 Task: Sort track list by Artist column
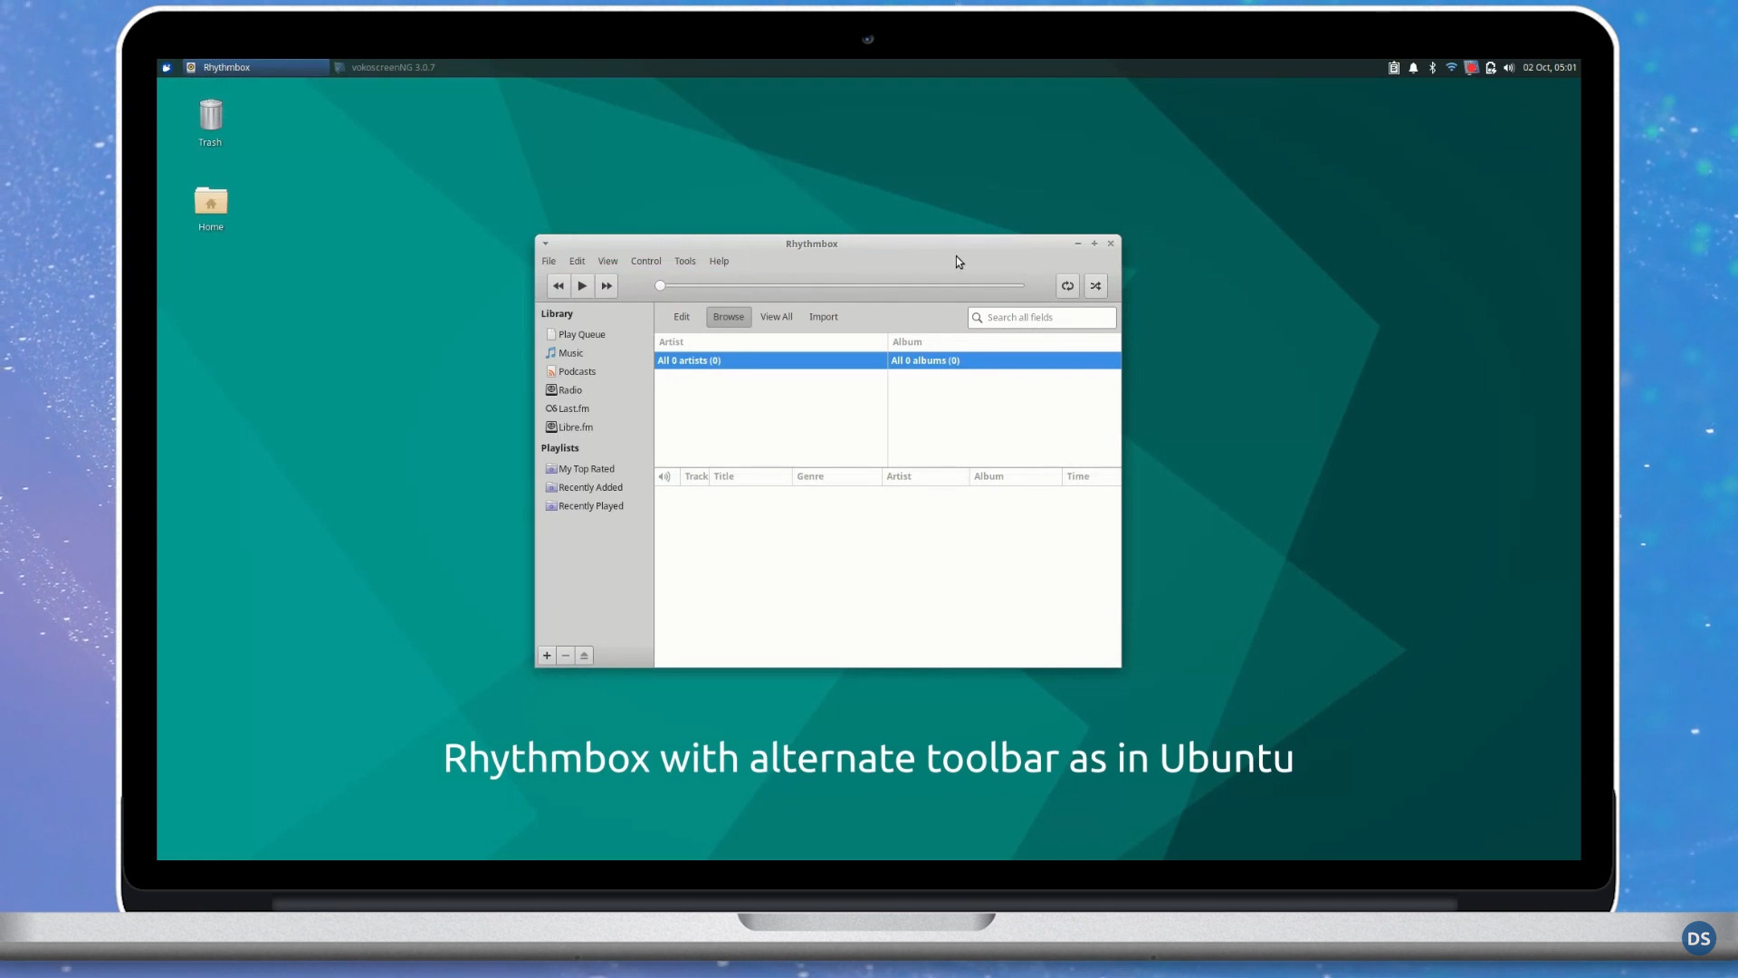click(926, 476)
